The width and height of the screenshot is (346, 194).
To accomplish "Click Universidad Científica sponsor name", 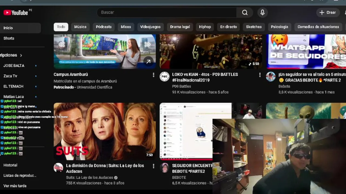I will coord(94,87).
